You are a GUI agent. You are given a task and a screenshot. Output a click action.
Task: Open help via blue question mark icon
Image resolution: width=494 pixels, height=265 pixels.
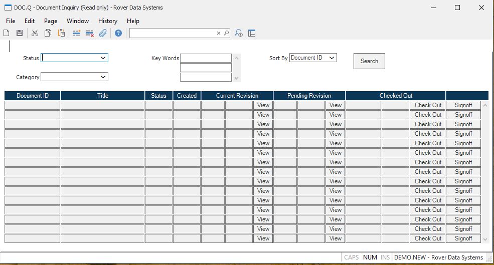click(118, 33)
